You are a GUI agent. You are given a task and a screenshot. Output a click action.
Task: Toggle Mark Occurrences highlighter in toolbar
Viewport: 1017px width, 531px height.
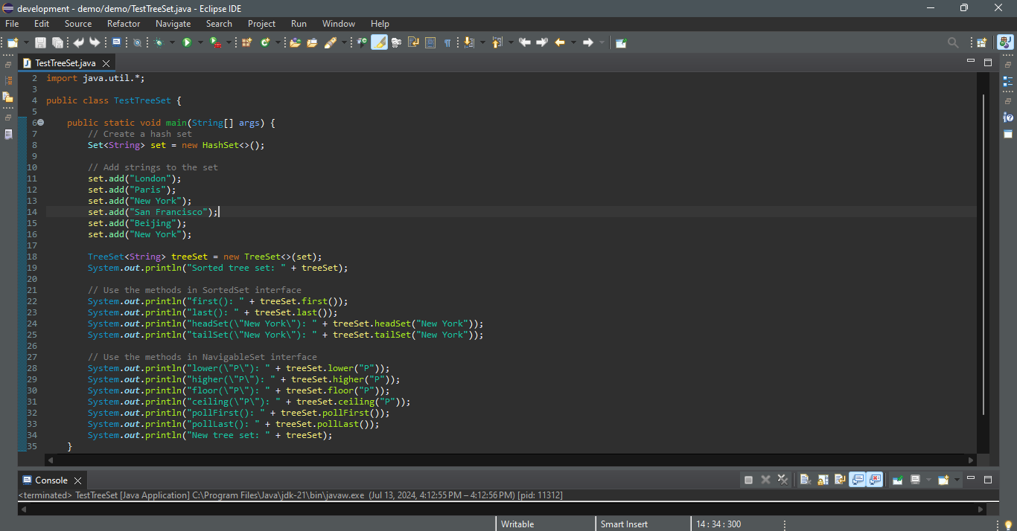(x=379, y=43)
